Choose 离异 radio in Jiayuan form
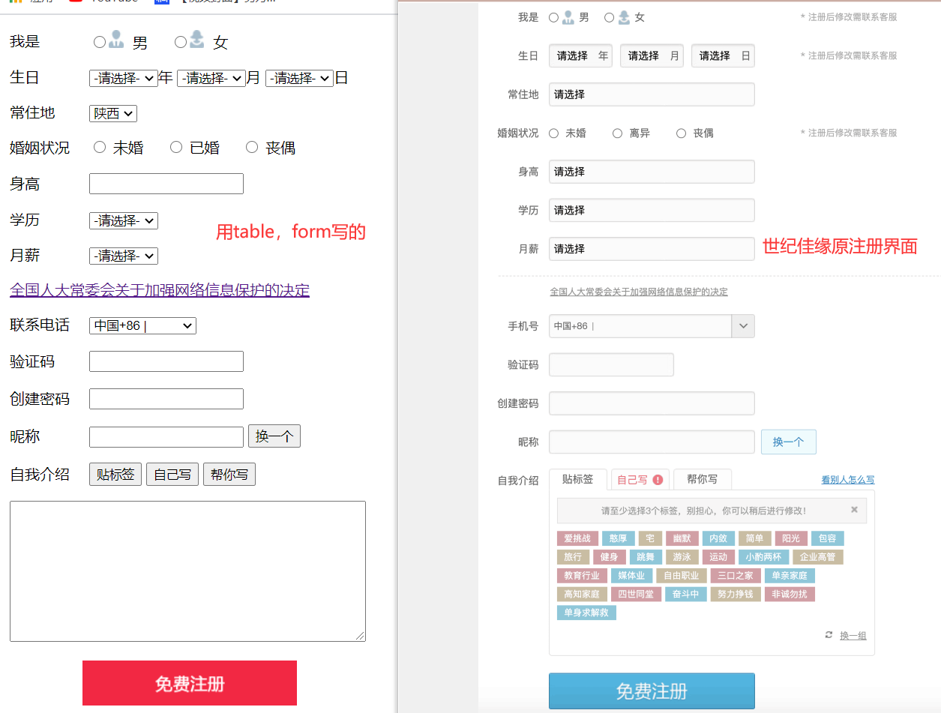The width and height of the screenshot is (941, 713). pos(617,133)
